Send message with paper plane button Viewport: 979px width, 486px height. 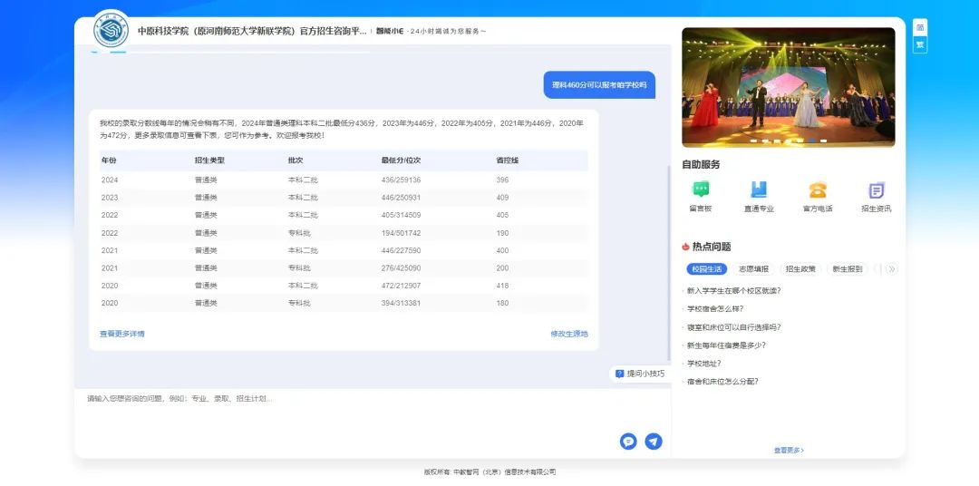653,441
